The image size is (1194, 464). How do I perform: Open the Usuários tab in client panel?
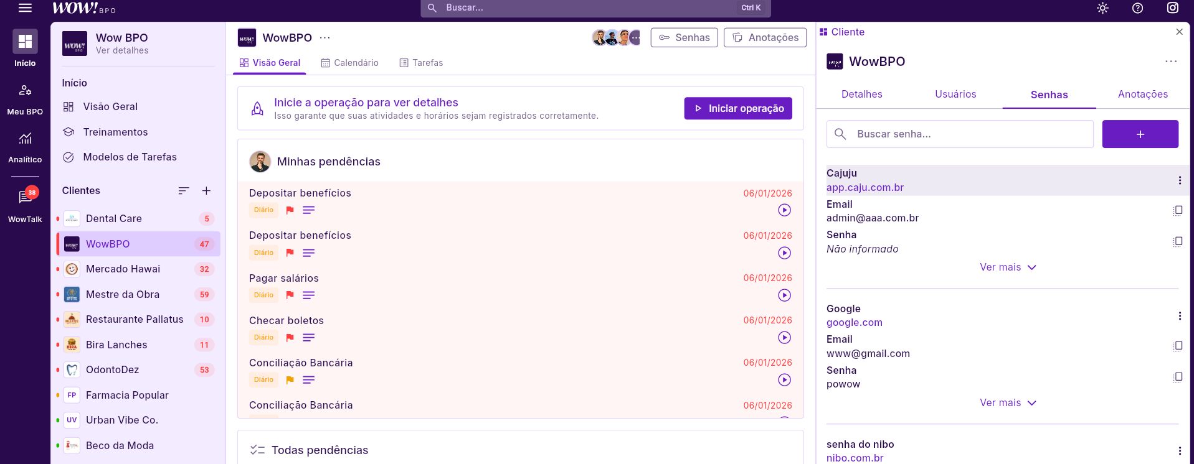955,95
